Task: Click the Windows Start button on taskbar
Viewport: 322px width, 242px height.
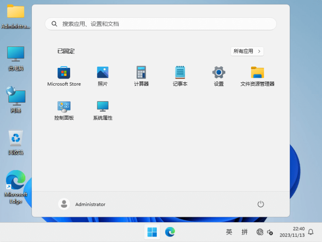Action: 152,232
